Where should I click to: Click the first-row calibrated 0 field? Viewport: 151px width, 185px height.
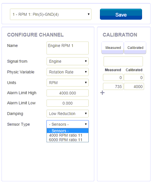pos(134,78)
